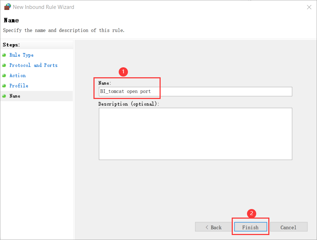Click the Description (optional) text area
Image resolution: width=317 pixels, height=240 pixels.
[195, 134]
